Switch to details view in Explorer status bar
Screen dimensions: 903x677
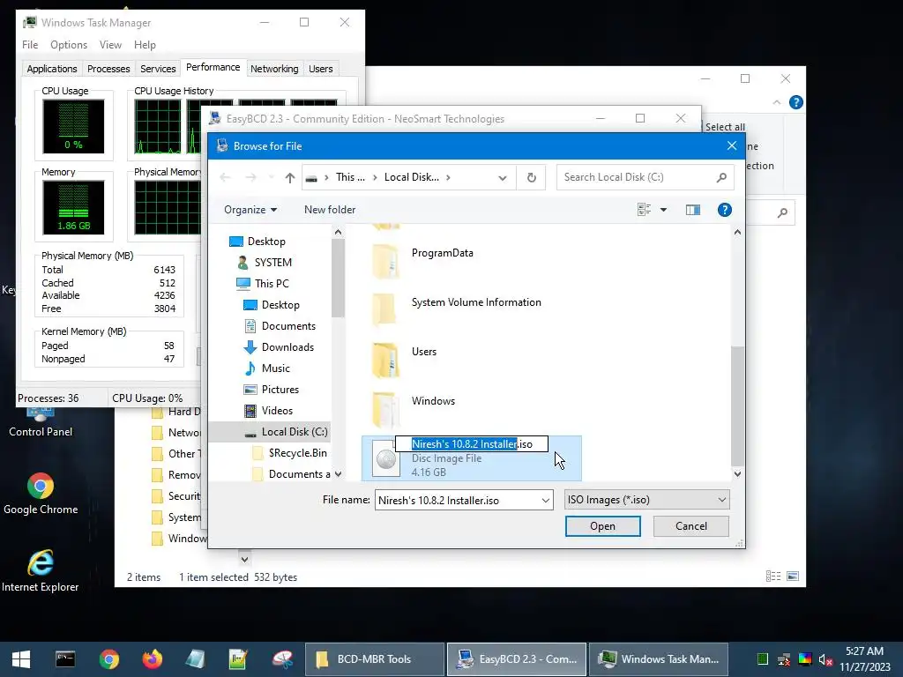tap(773, 577)
